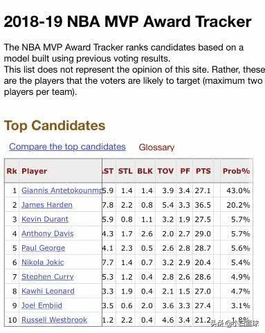Viewport: 265px width, 333px height.
Task: Sort table by the Prob% column header
Action: pyautogui.click(x=236, y=171)
